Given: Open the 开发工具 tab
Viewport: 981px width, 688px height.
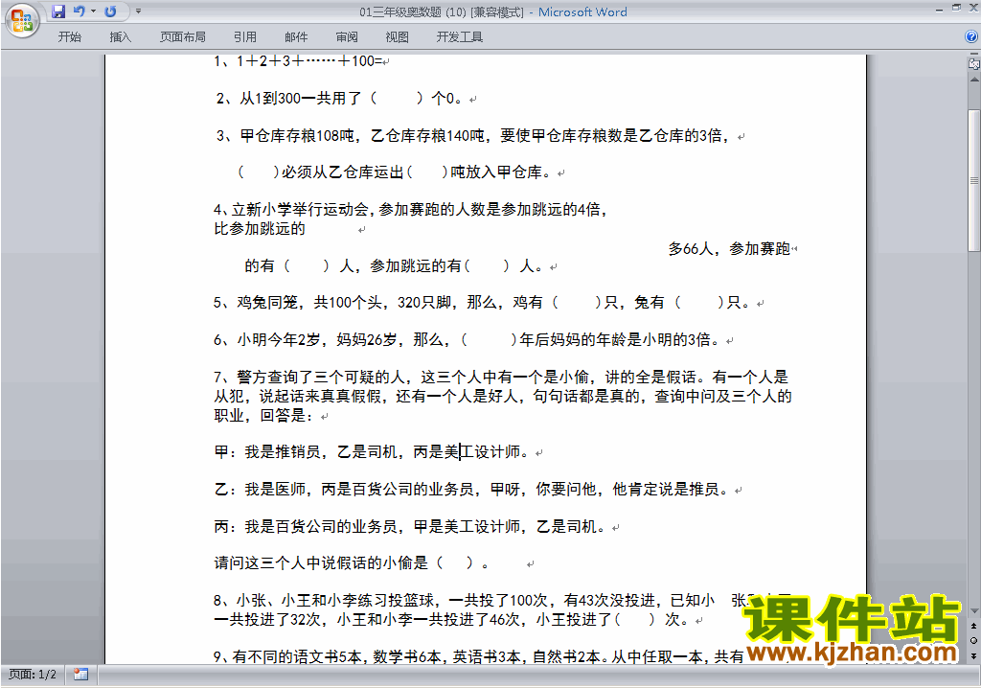Looking at the screenshot, I should pyautogui.click(x=460, y=37).
